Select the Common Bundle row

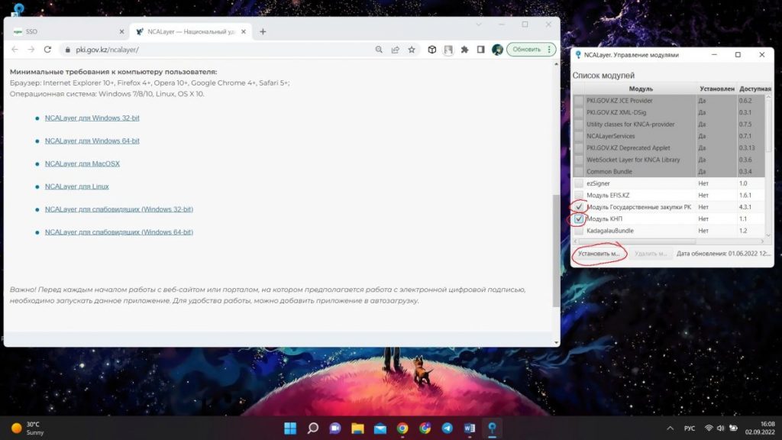pos(668,172)
